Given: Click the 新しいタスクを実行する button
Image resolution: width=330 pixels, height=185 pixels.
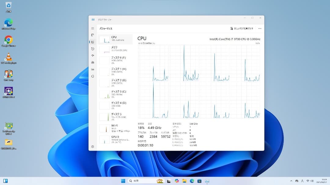Looking at the screenshot, I should pyautogui.click(x=242, y=28).
